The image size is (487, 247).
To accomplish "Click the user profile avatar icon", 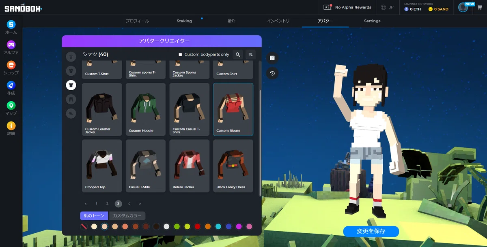I will tap(463, 7).
